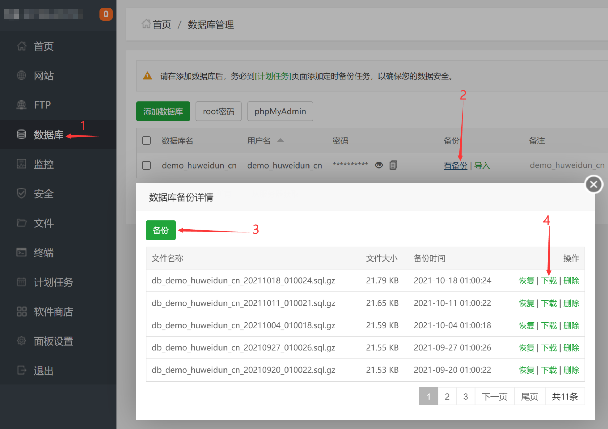This screenshot has height=429, width=608.
Task: Download the 20211018_010024 backup
Action: click(x=549, y=280)
